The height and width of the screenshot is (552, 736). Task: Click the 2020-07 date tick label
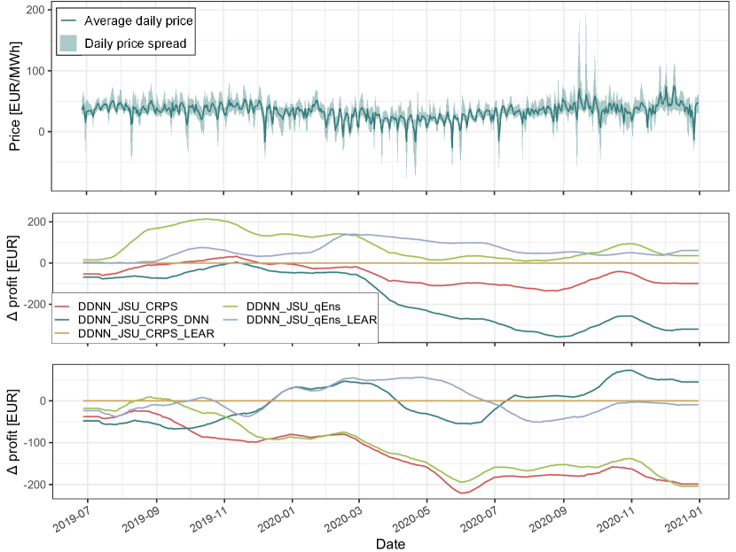(481, 519)
